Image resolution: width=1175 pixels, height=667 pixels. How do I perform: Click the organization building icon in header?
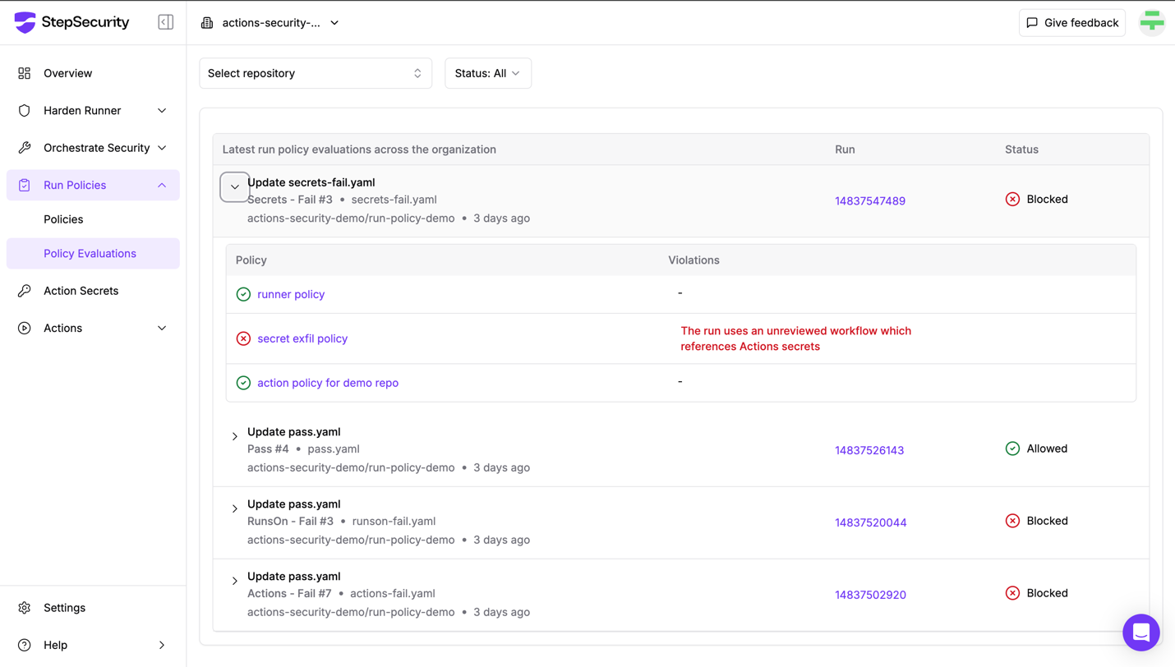point(207,23)
